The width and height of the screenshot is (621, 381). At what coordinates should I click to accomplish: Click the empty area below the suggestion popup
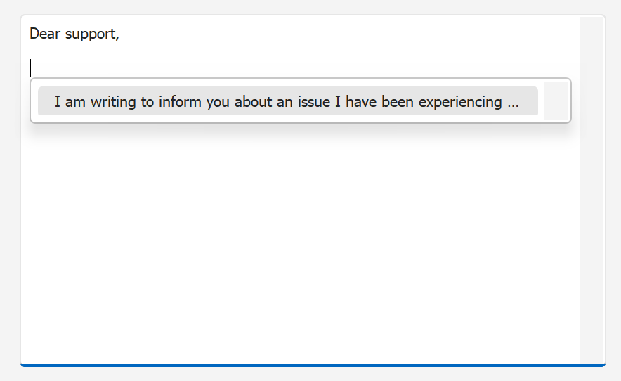tap(281, 211)
